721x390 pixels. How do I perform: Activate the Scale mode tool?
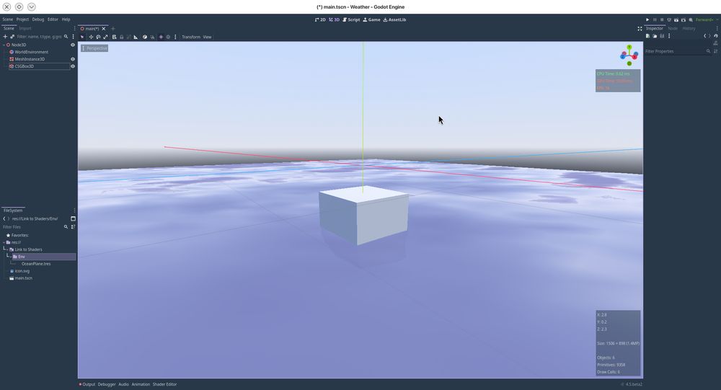(x=105, y=37)
